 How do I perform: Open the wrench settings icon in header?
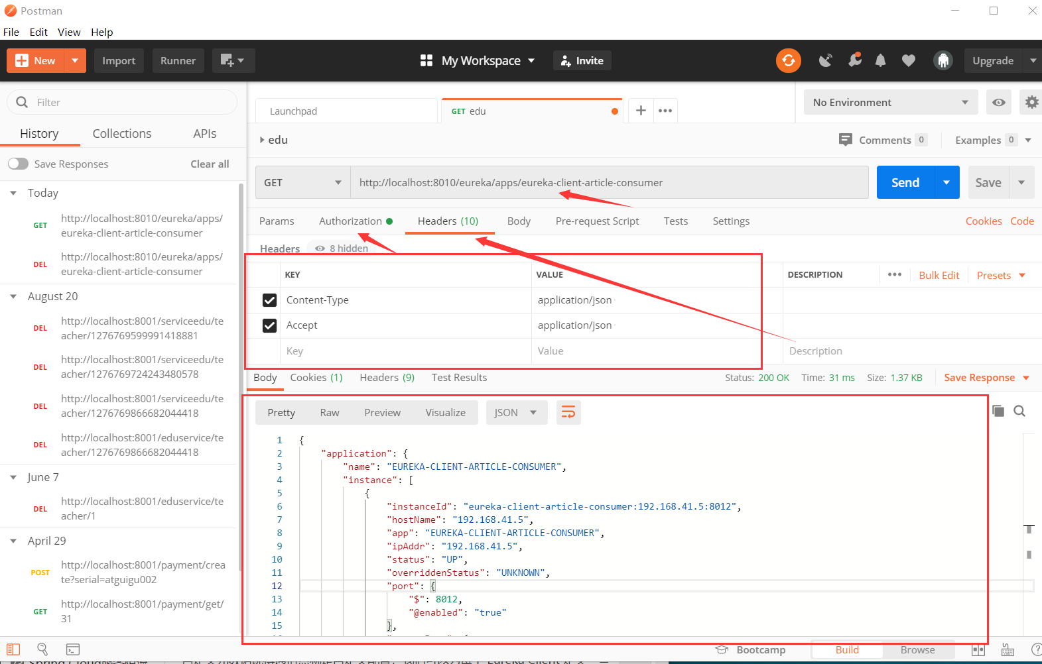pos(855,60)
